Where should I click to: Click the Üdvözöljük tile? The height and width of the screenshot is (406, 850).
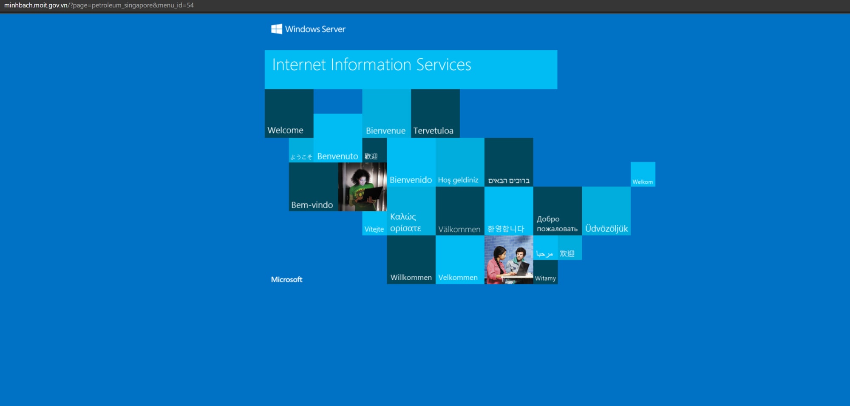tap(606, 211)
